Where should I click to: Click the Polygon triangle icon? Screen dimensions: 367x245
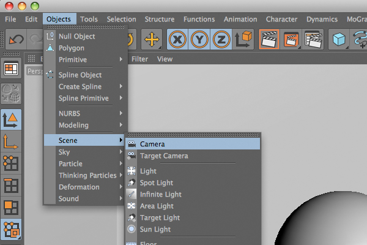[50, 48]
